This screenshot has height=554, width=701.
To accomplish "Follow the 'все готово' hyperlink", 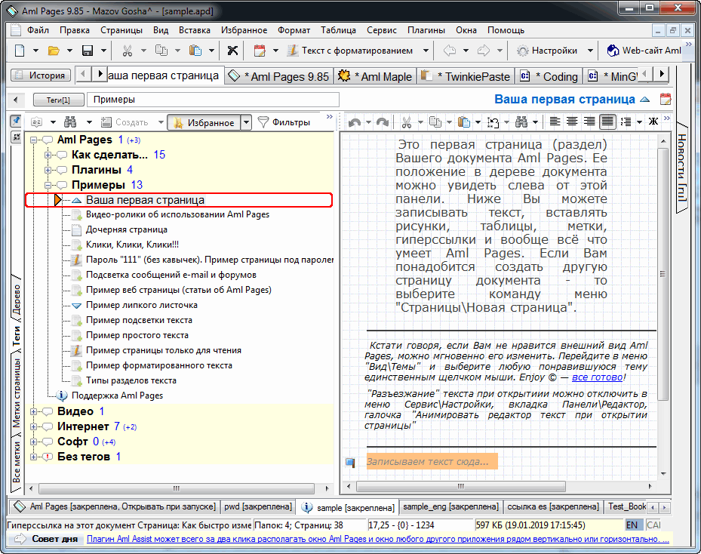I will 598,377.
